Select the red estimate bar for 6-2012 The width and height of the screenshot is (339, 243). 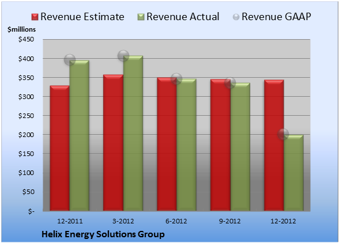167,144
